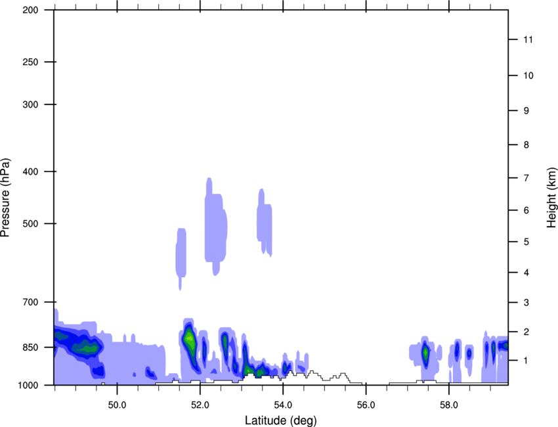Pick the 5 km height label

click(x=526, y=242)
